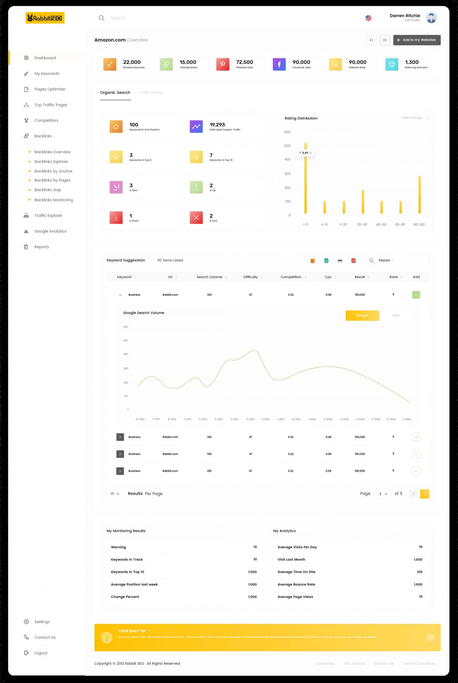Screen dimensions: 458x683
Task: Click the Logout icon
Action: 26,653
